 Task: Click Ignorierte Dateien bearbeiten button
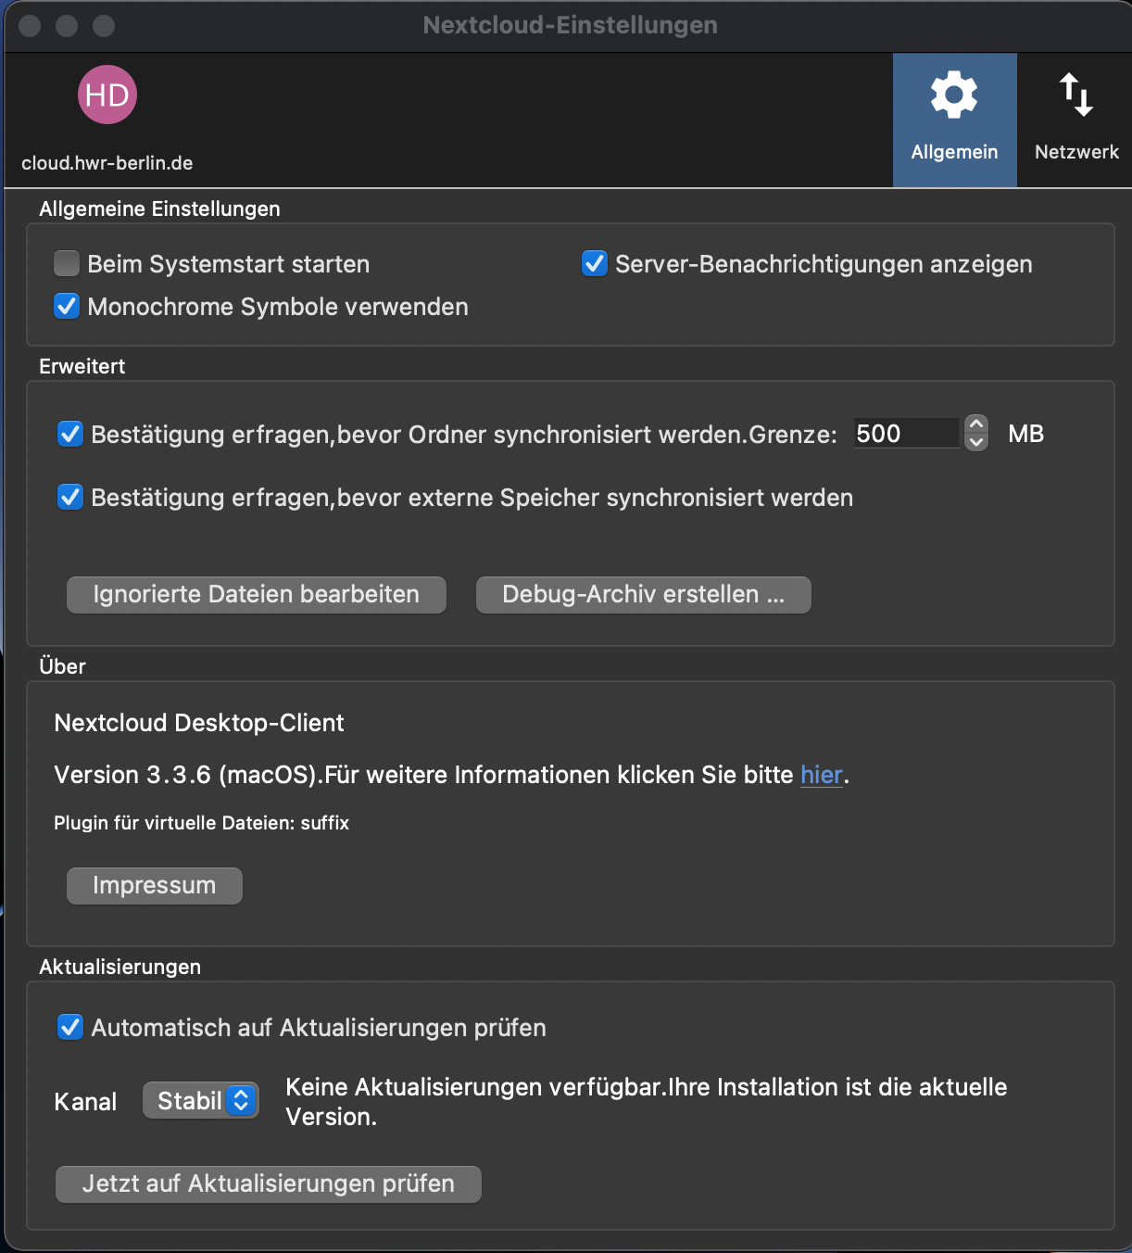(257, 595)
